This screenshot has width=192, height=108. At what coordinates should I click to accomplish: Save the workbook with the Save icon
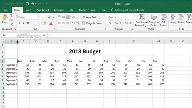click(x=27, y=4)
